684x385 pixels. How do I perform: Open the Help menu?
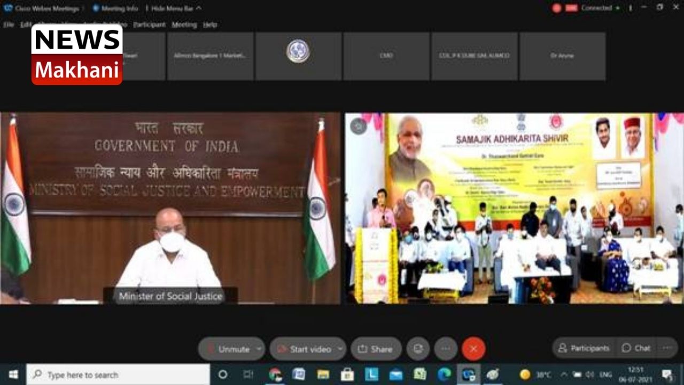[x=210, y=25]
